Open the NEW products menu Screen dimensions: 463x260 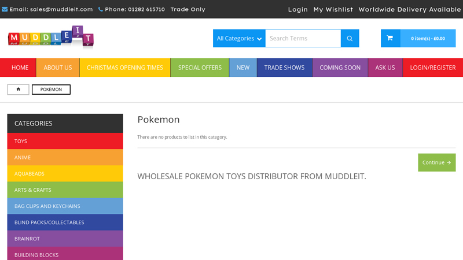pos(242,68)
